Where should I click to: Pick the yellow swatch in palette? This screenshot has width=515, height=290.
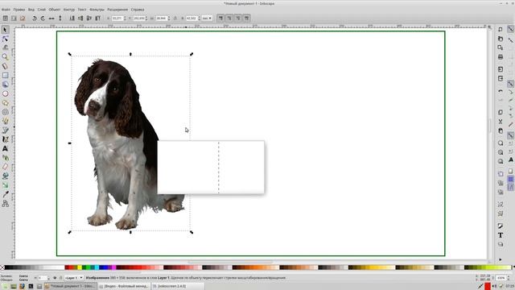(80, 267)
